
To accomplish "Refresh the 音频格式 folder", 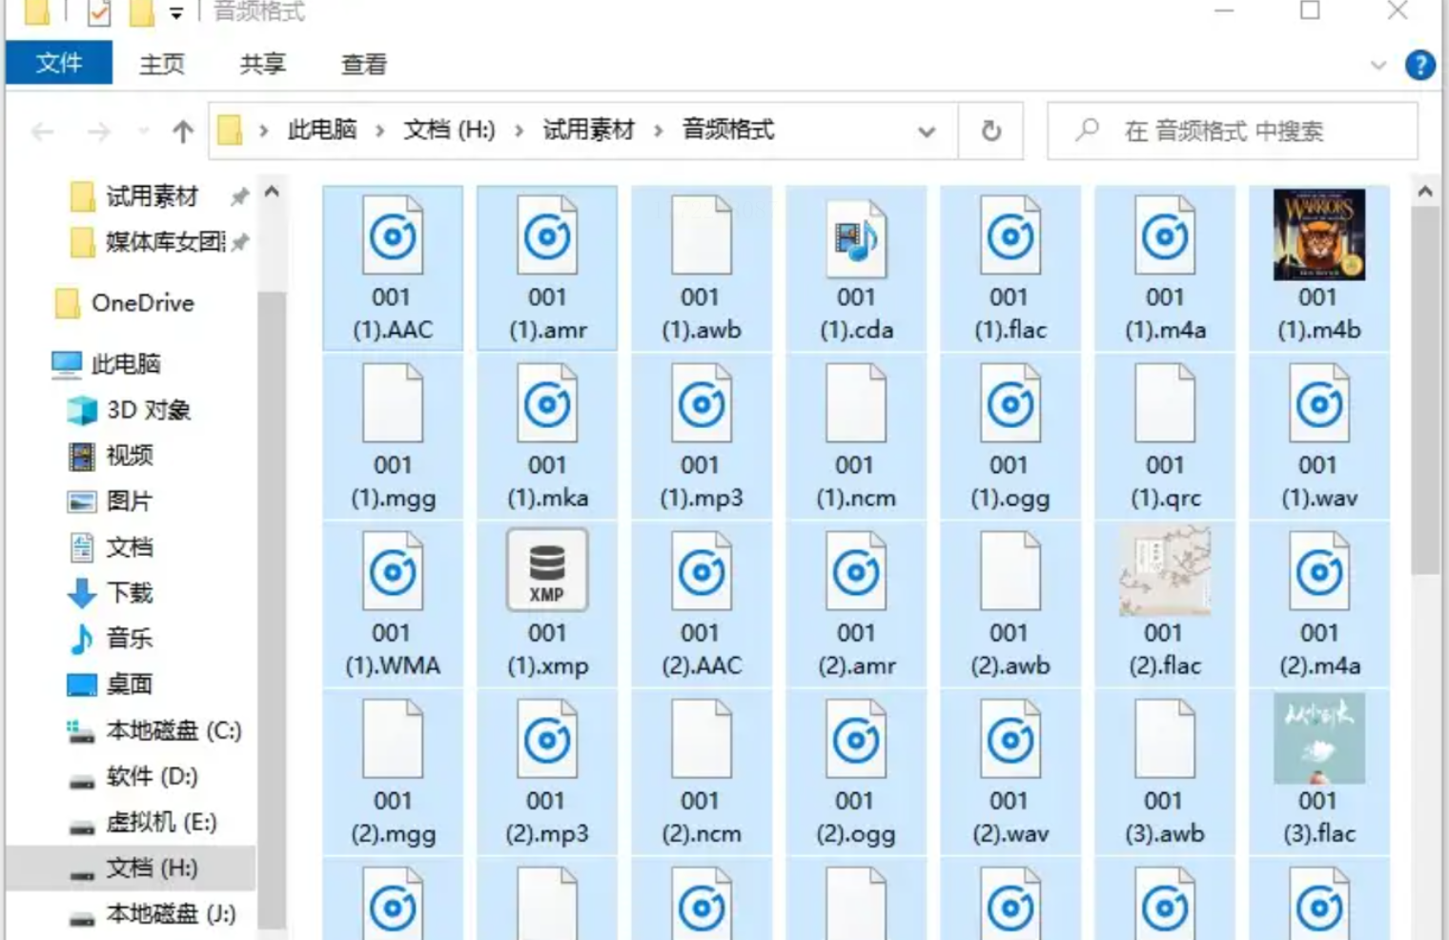I will [991, 131].
